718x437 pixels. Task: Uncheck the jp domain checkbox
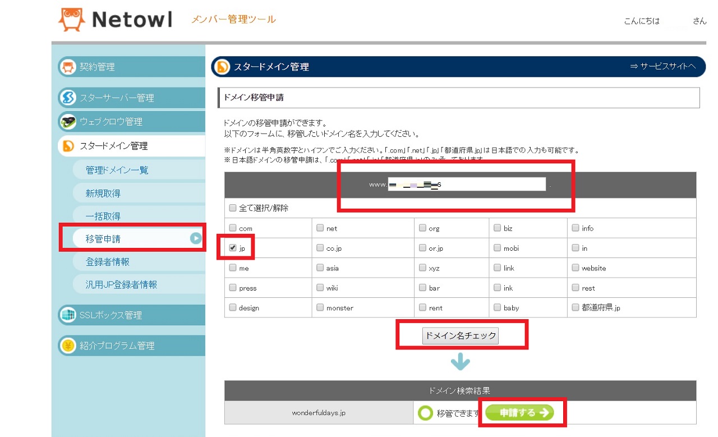pos(233,248)
